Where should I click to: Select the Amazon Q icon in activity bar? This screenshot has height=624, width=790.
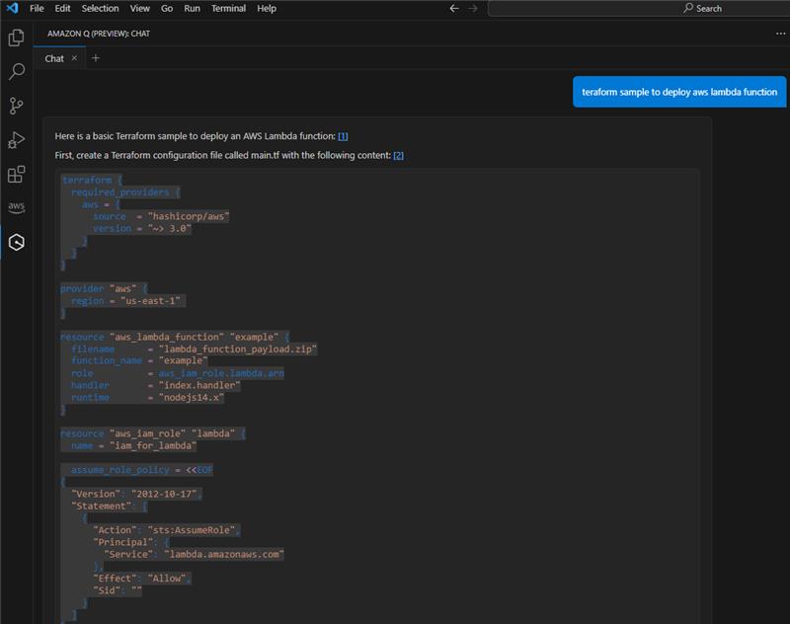(16, 242)
